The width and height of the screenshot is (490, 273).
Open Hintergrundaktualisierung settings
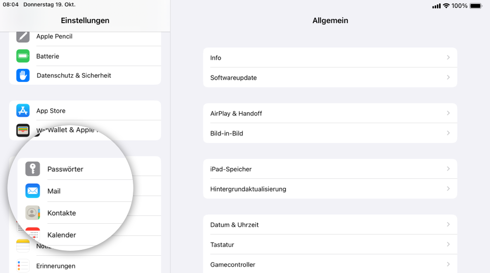[330, 189]
